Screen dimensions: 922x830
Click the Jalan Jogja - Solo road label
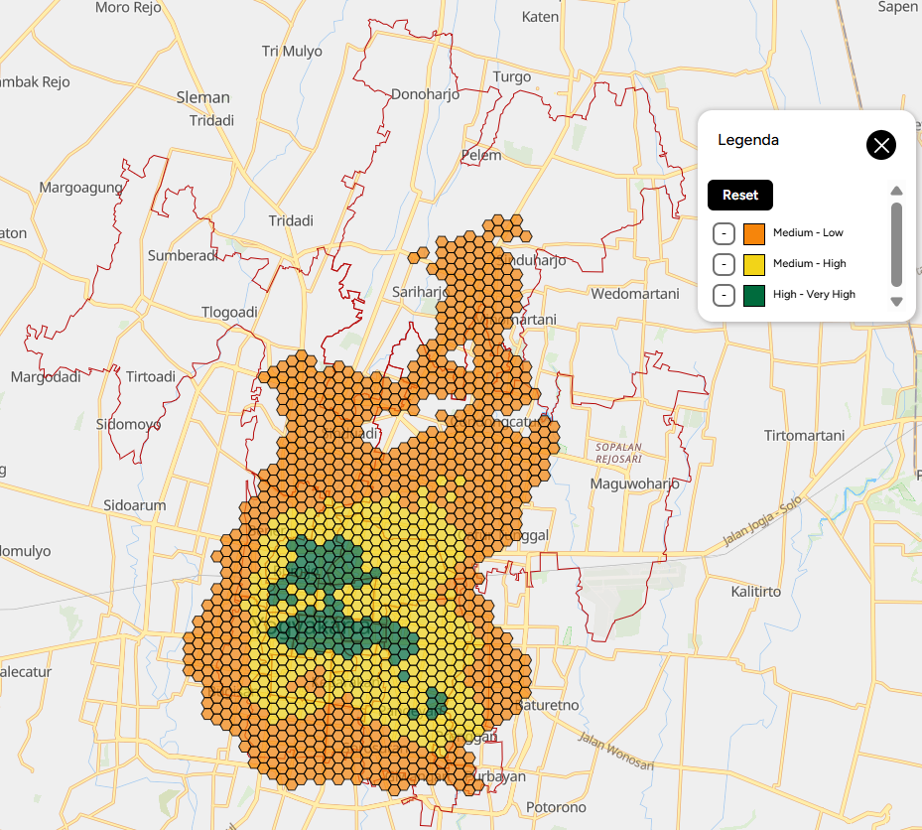click(761, 521)
